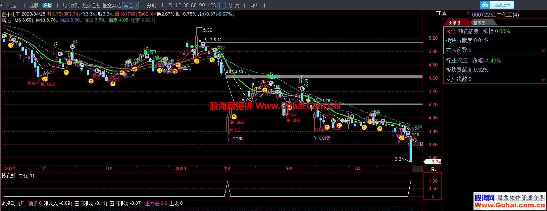This screenshot has width=547, height=211.
Task: Select the 60 minute period
Action: (194, 5)
